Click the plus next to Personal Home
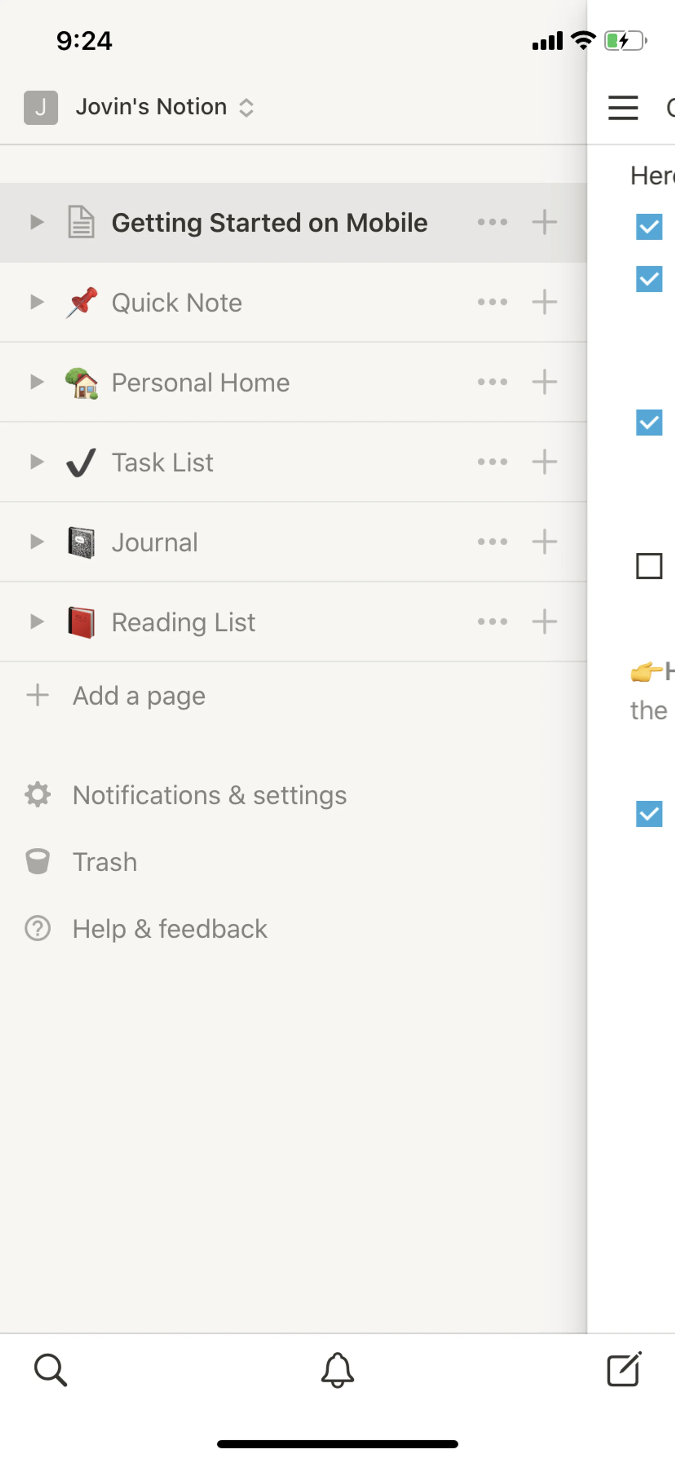Screen dimensions: 675x1461 point(545,382)
